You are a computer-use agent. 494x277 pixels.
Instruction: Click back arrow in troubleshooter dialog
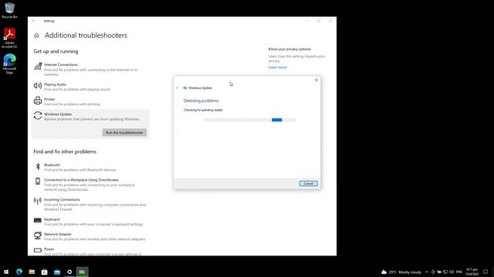[178, 88]
